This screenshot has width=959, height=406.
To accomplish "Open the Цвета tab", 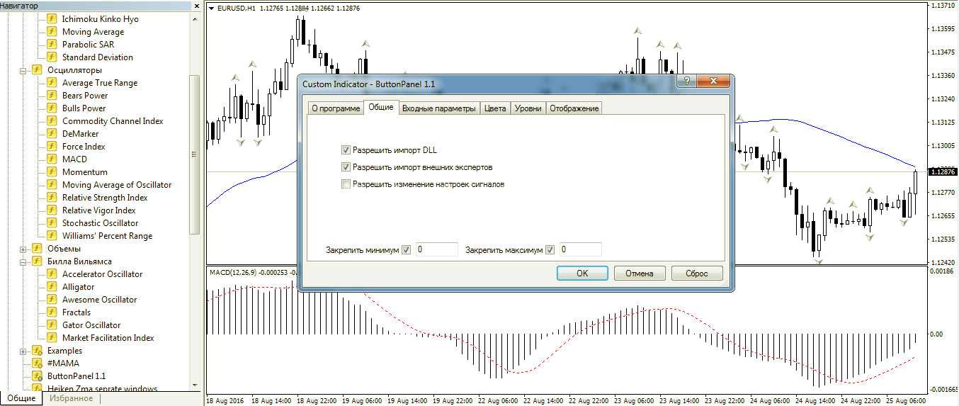I will point(495,108).
